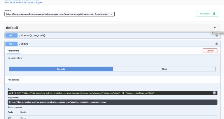
Task: Click the lock icon on the /views row
Action: [216, 44]
